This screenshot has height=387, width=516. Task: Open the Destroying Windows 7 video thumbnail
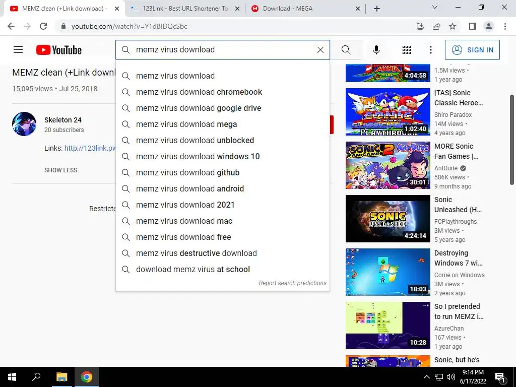point(388,272)
